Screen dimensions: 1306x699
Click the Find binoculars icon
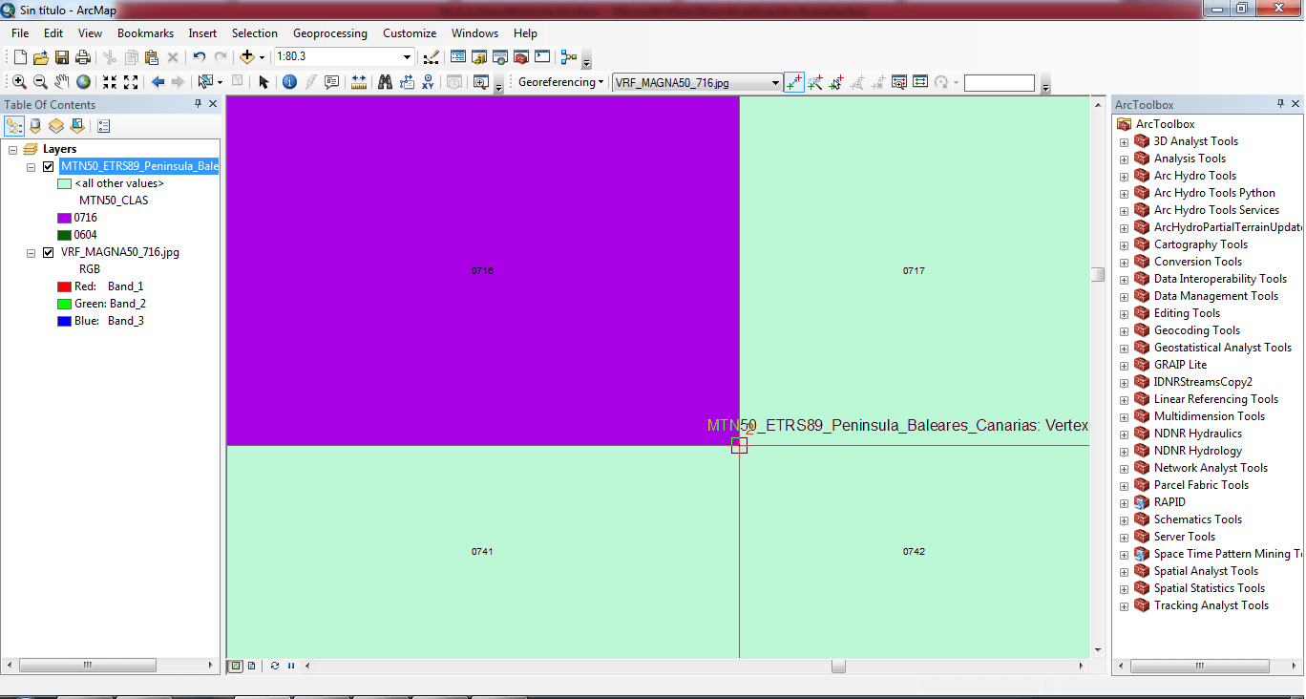click(x=385, y=82)
